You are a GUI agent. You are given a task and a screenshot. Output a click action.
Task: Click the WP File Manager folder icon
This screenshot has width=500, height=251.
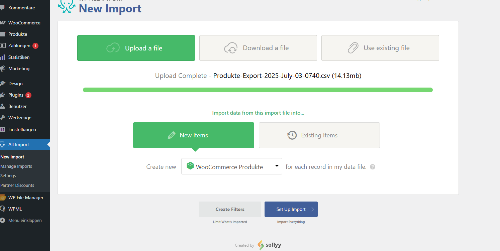tap(3, 198)
